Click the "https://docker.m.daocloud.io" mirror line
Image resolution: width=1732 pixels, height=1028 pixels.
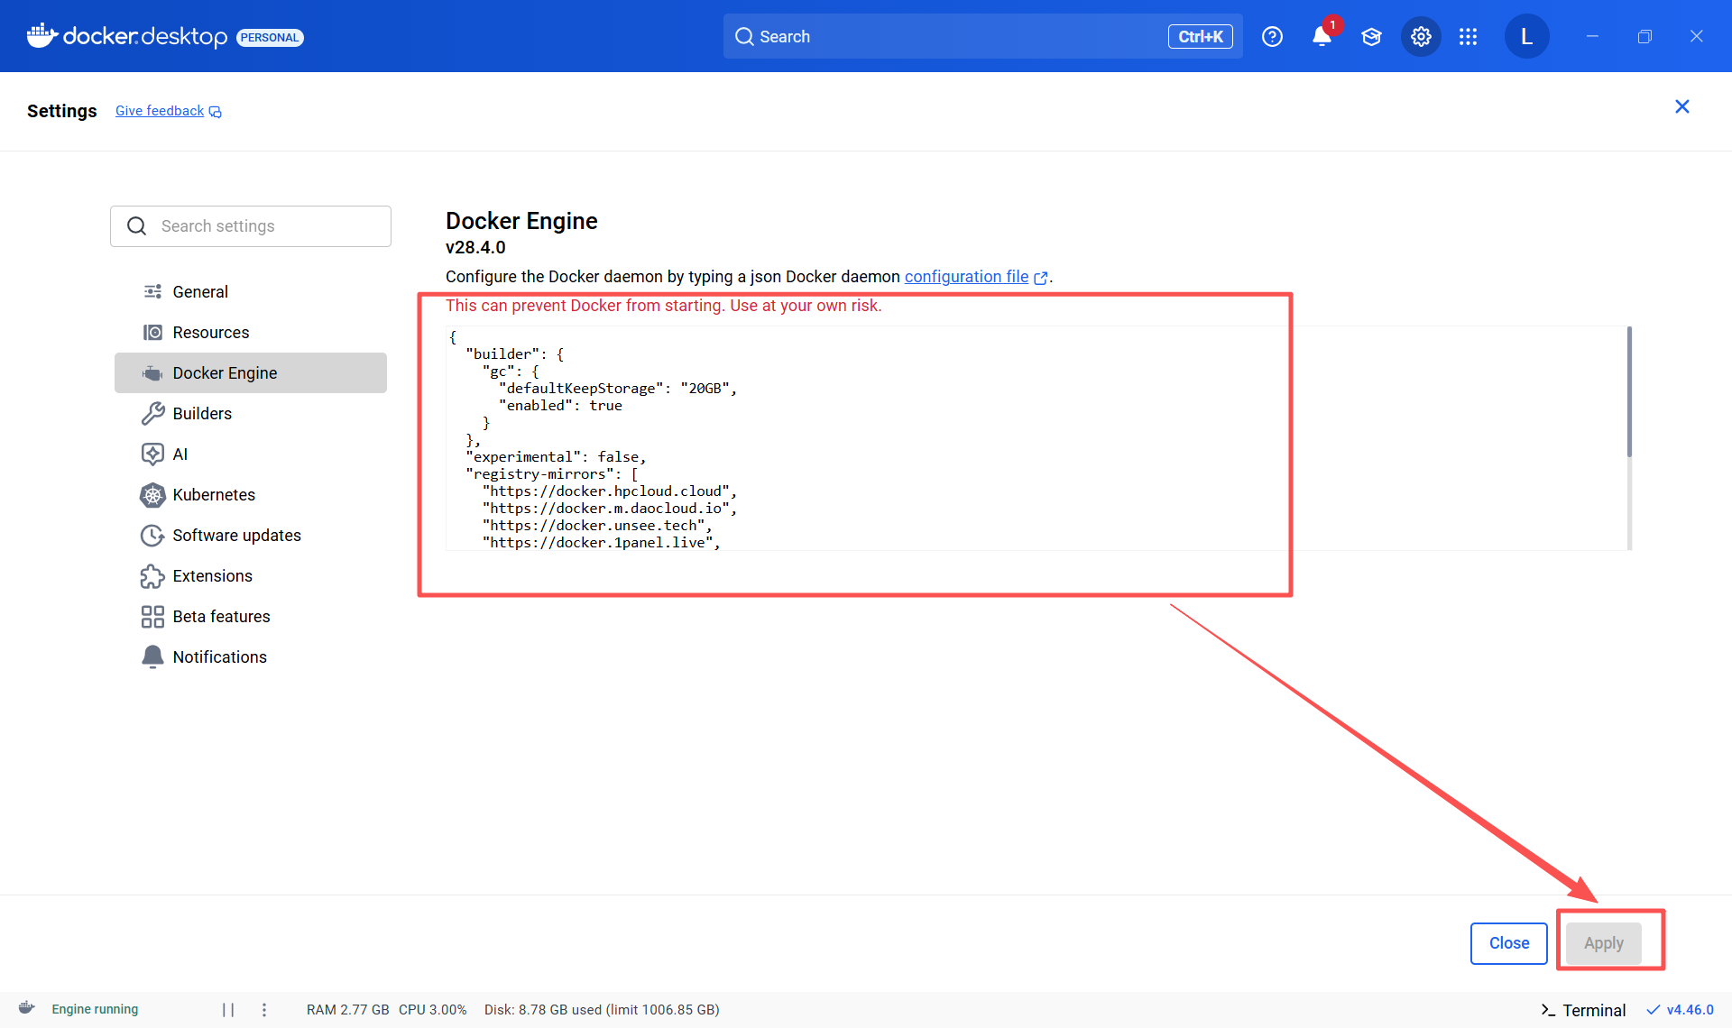click(x=610, y=509)
